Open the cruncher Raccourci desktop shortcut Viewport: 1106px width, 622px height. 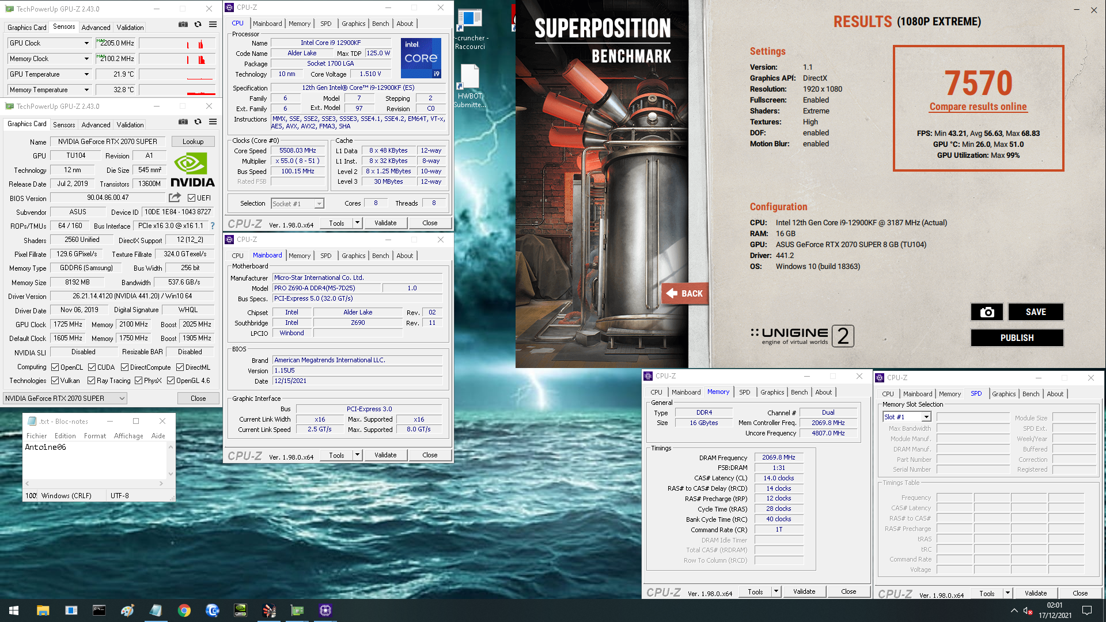(x=470, y=29)
